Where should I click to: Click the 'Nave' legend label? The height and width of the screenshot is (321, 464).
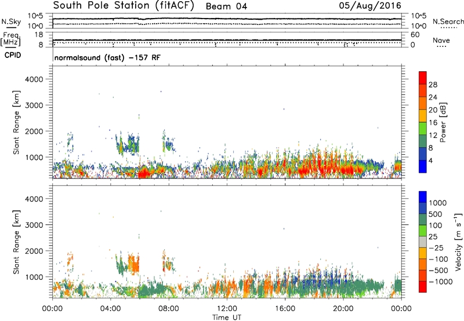pyautogui.click(x=441, y=40)
